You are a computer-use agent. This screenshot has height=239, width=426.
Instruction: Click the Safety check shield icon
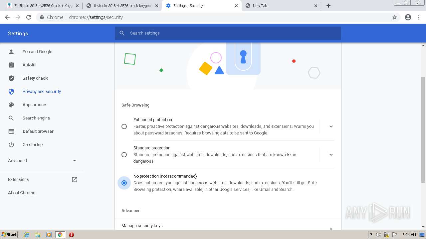[x=11, y=78]
